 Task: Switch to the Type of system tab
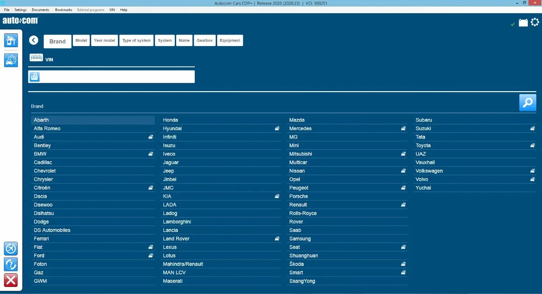pyautogui.click(x=136, y=40)
